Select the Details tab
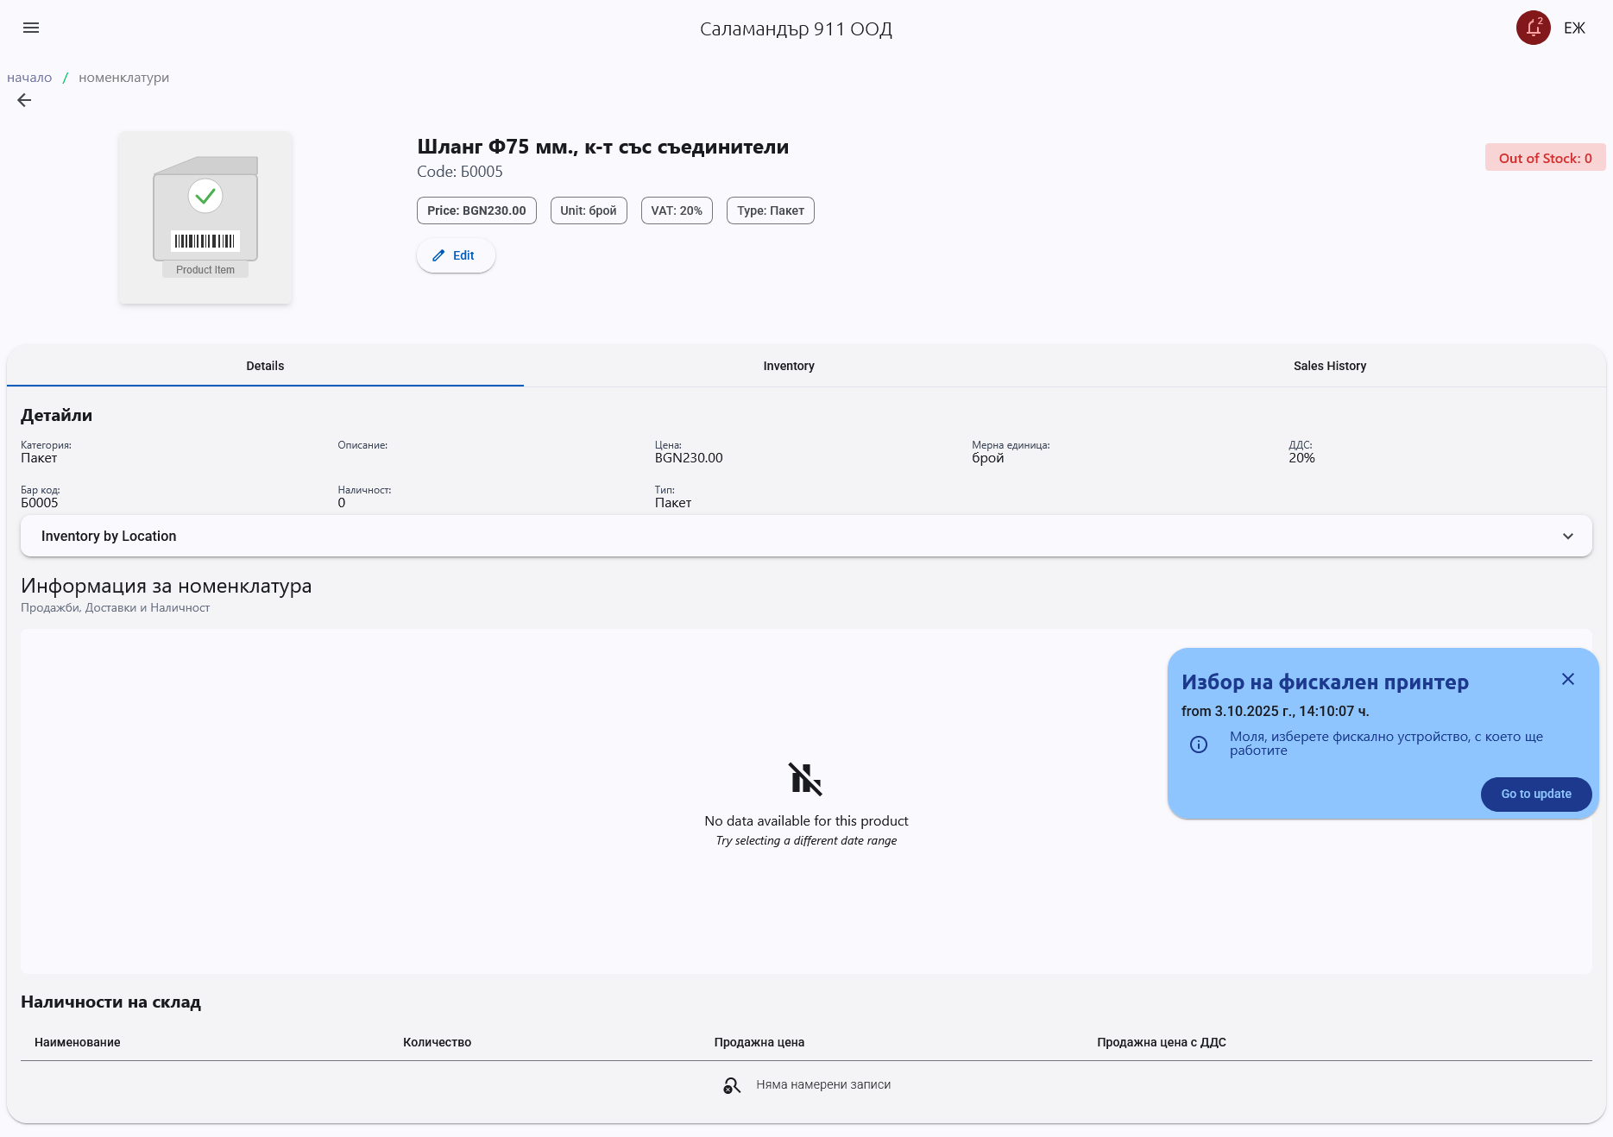This screenshot has height=1137, width=1613. [265, 366]
